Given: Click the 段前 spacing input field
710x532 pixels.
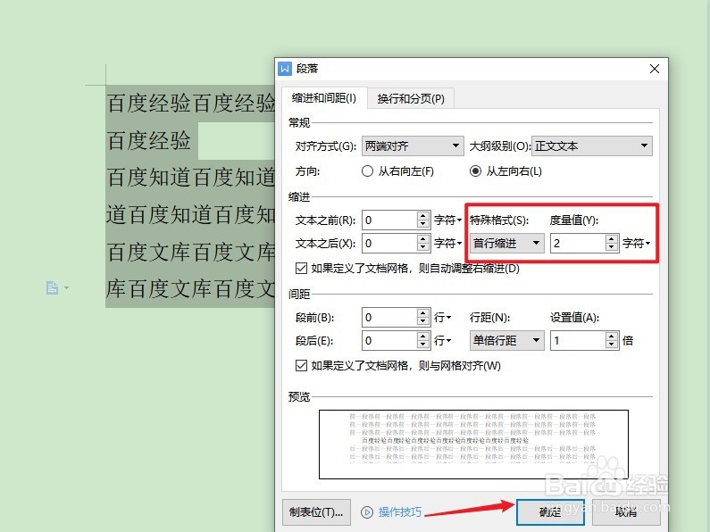Looking at the screenshot, I should pos(389,318).
